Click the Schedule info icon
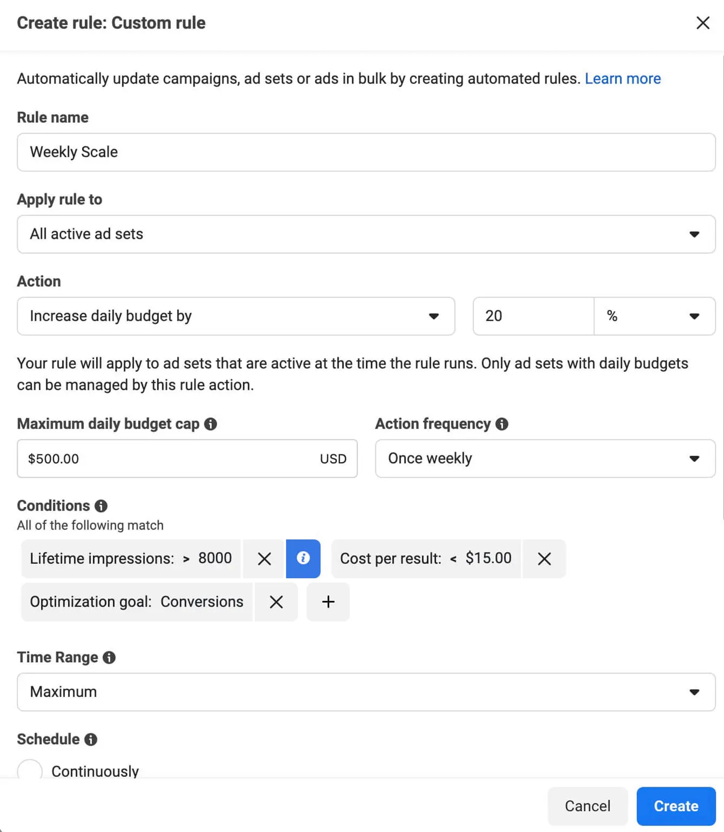724x832 pixels. tap(90, 739)
